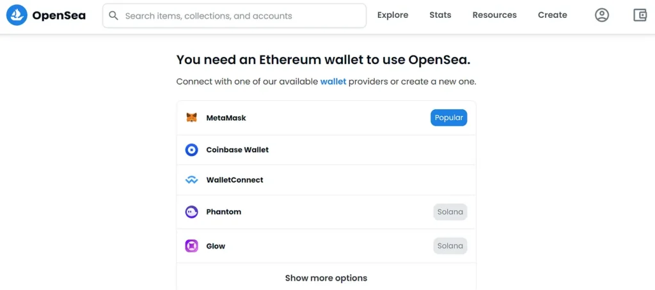Screen dimensions: 655x290
Task: Click the WalletConnect wave icon
Action: coord(191,180)
